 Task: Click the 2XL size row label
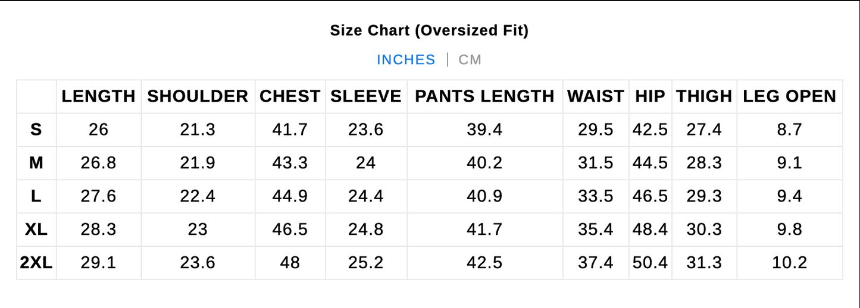click(36, 263)
